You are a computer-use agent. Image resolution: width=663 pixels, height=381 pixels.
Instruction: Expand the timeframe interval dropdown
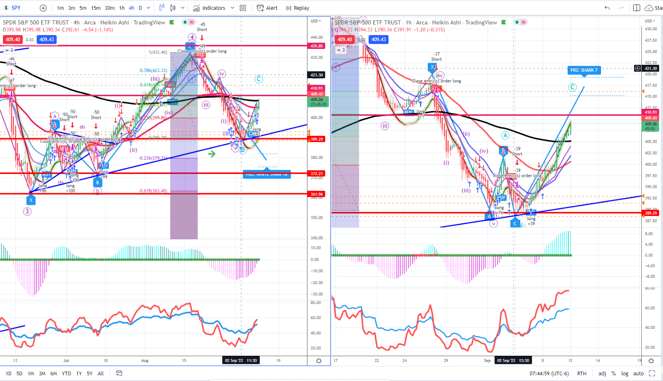pos(148,8)
